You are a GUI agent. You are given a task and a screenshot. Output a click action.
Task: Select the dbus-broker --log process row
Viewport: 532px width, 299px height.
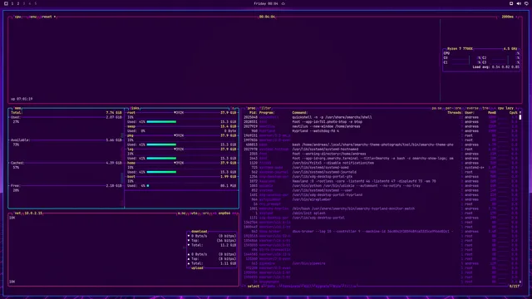[381, 232]
